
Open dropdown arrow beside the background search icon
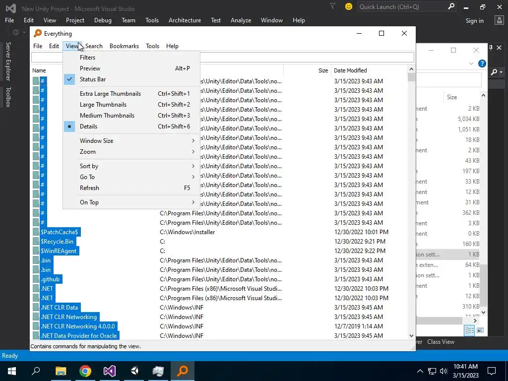(x=501, y=72)
